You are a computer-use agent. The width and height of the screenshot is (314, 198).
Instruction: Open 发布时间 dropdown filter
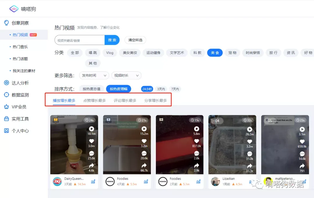pyautogui.click(x=94, y=75)
